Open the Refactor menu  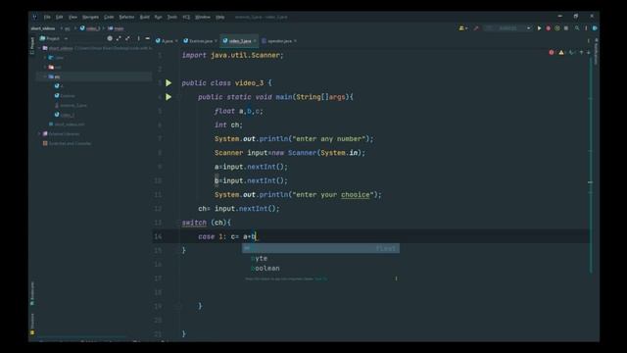[126, 17]
